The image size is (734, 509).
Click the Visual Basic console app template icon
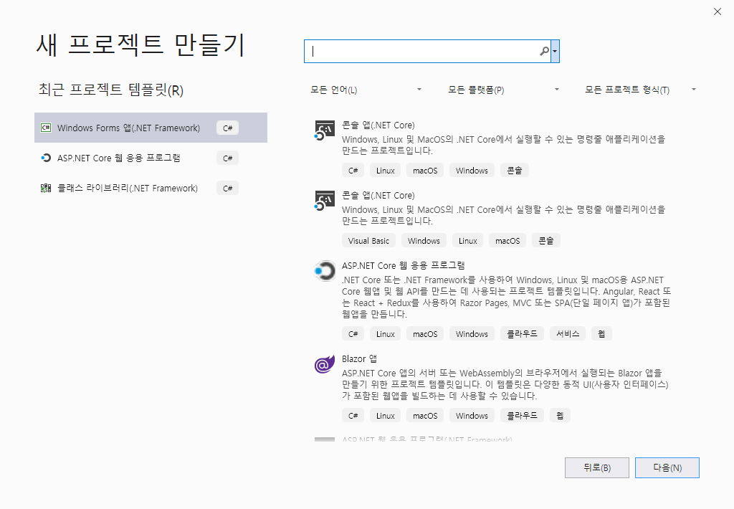(325, 201)
